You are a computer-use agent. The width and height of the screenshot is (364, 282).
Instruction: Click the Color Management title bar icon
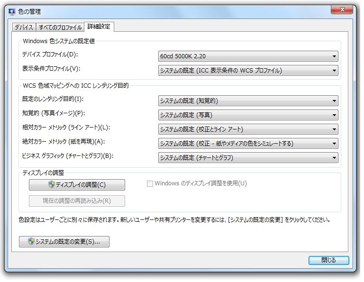[x=11, y=11]
